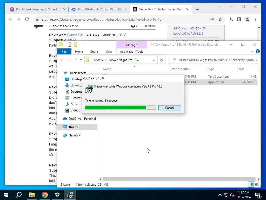Screen dimensions: 266x200
Task: Switch to details view icon
Action: point(251,184)
